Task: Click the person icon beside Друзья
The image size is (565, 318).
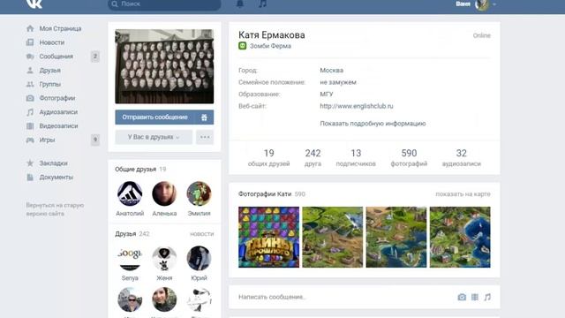Action: [x=30, y=71]
